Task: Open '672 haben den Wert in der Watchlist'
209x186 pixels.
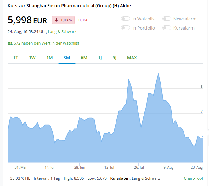Action: tap(46, 43)
